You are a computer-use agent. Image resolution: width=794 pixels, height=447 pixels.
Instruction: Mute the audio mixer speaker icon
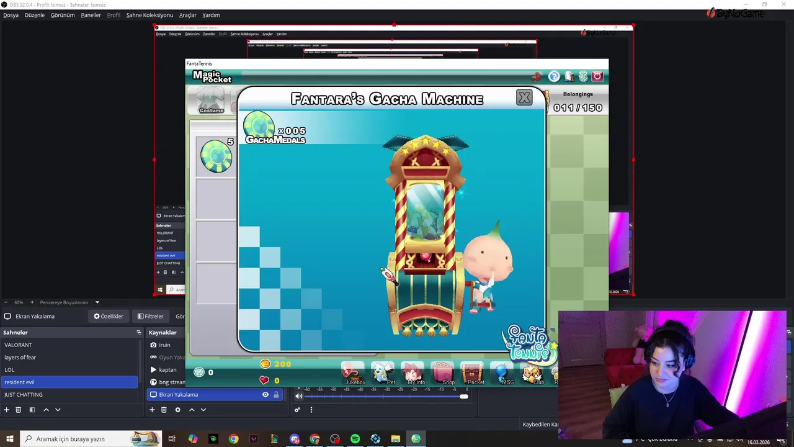(299, 396)
